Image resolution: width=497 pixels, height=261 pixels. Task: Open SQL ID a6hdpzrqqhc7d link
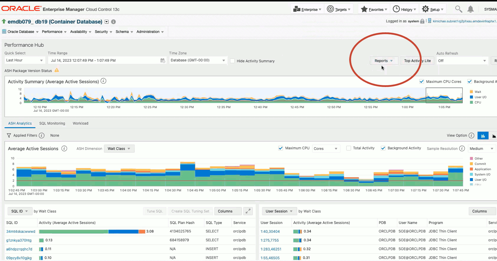(19, 249)
